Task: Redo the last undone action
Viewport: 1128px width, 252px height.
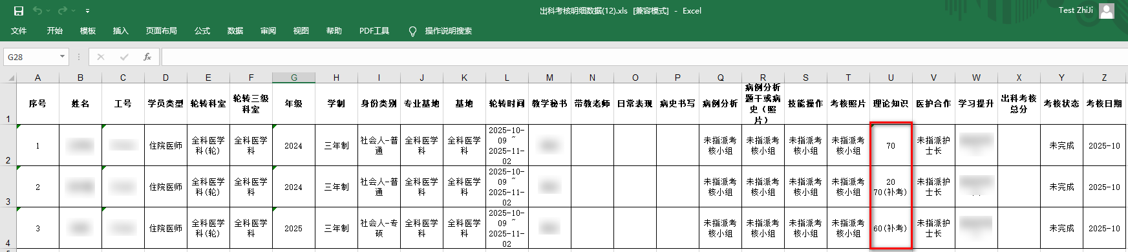Action: [63, 11]
